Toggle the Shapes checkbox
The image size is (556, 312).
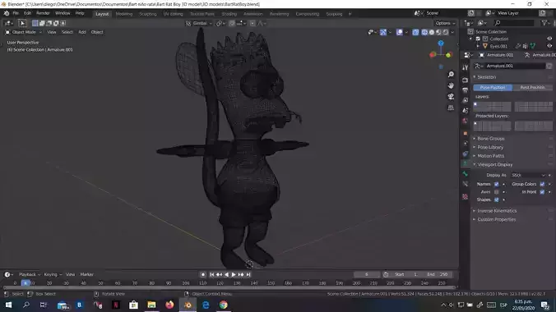[x=497, y=200]
